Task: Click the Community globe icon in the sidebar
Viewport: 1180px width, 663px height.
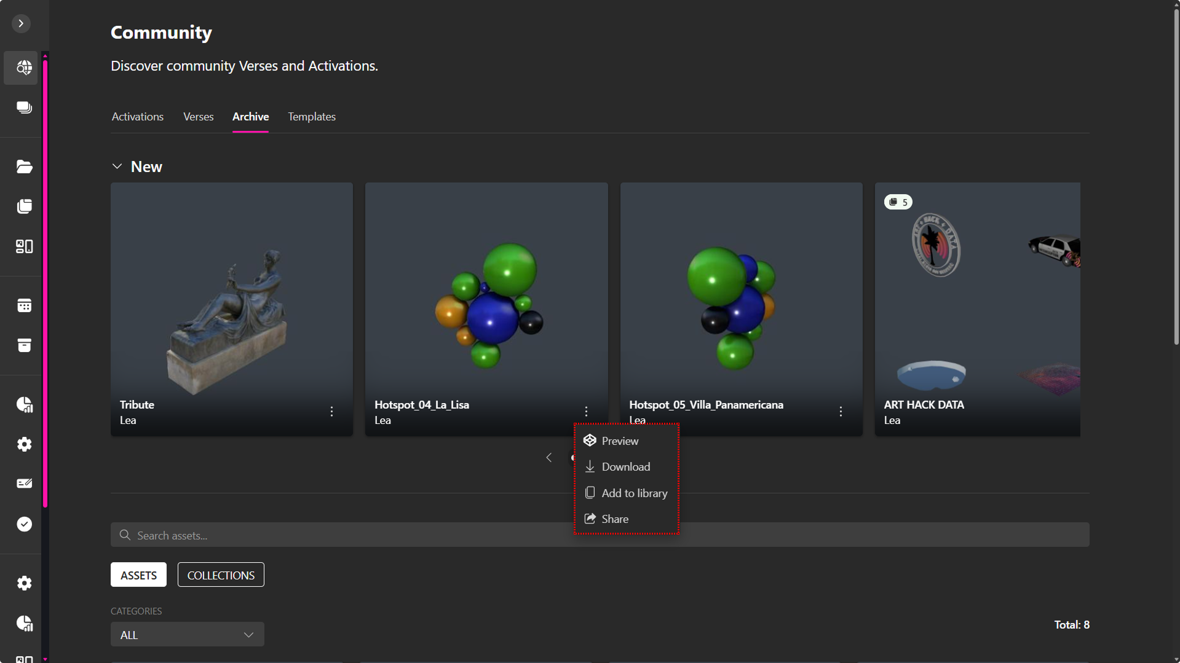Action: [x=24, y=68]
